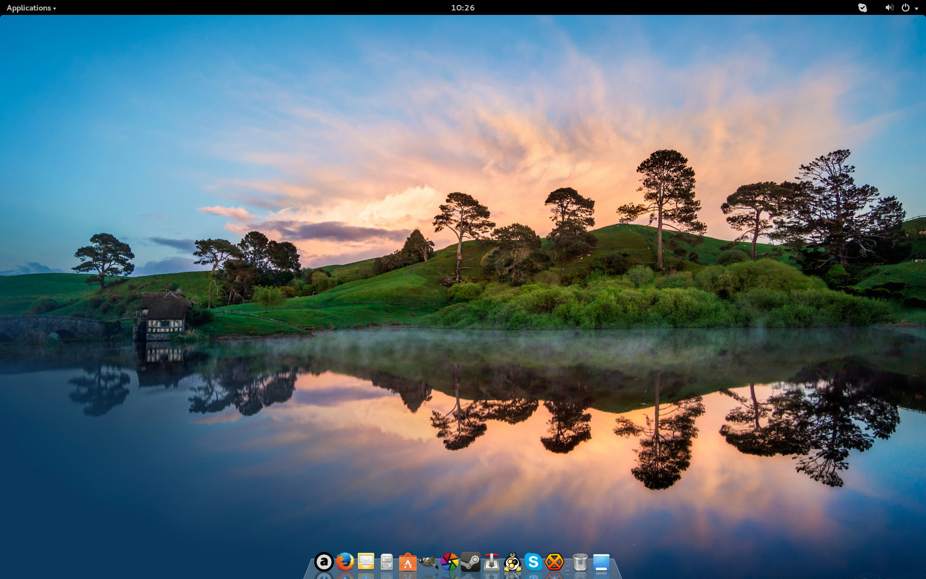Screen dimensions: 926x579
Task: Open the Applications menu in the top bar
Action: 31,8
